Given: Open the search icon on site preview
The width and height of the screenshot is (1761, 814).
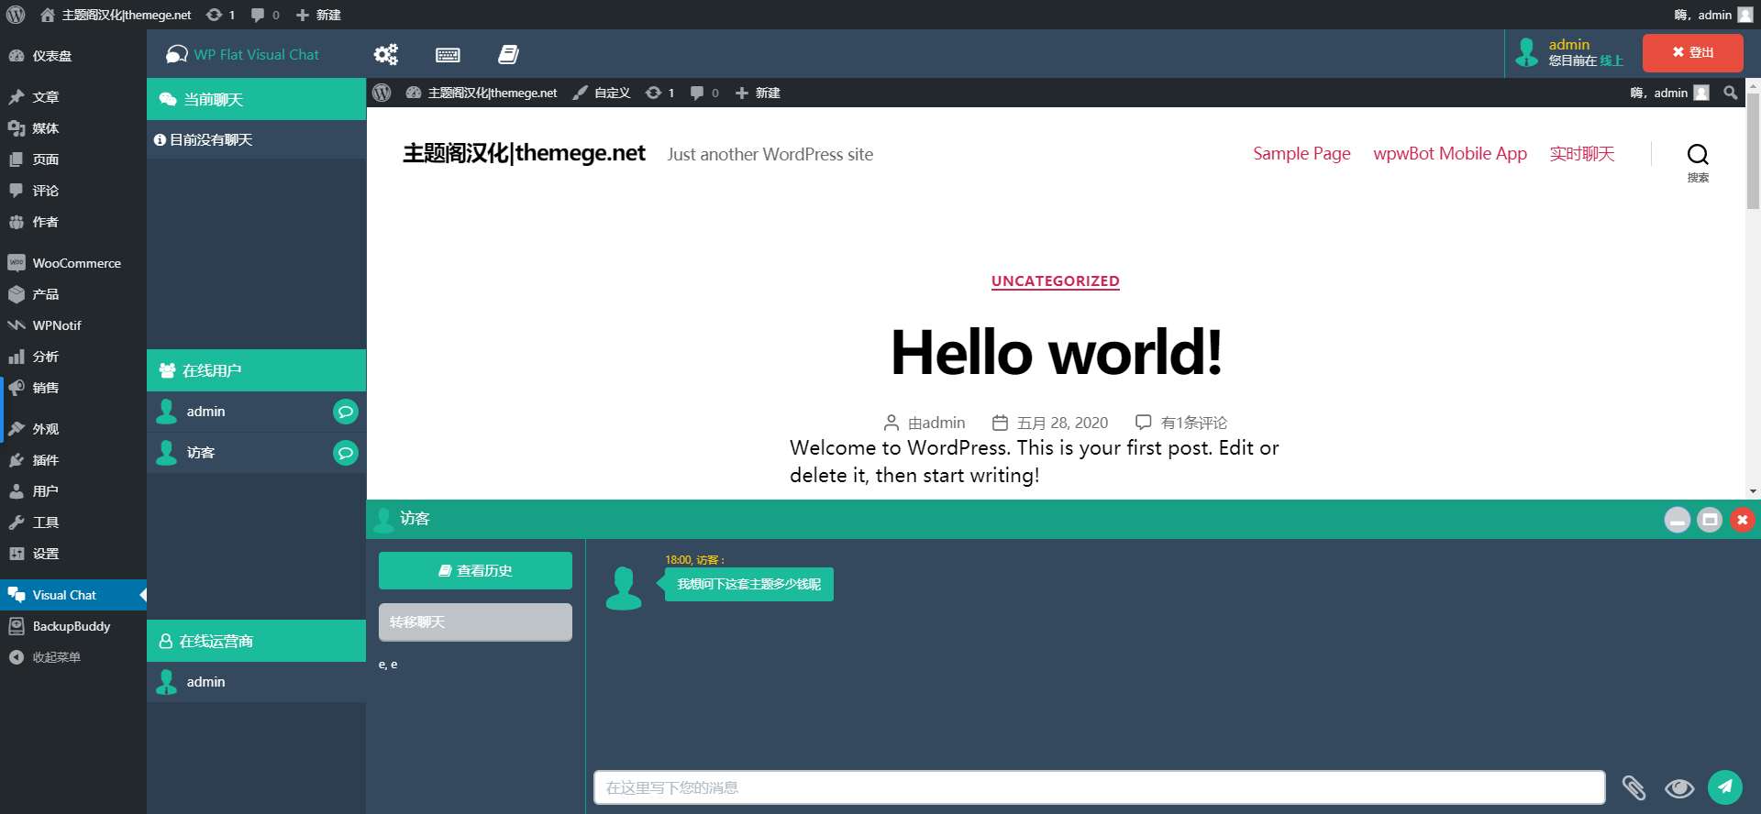Looking at the screenshot, I should pos(1698,162).
